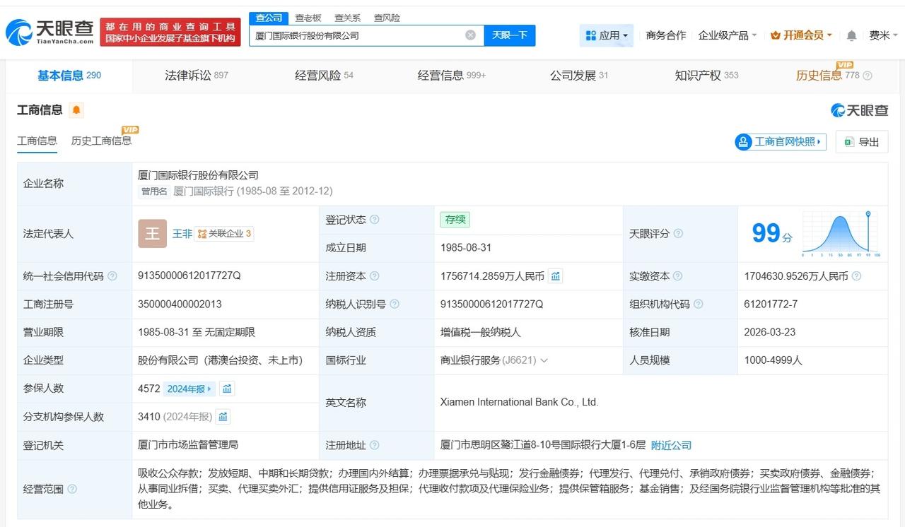Viewport: 905px width, 527px height.
Task: Open chart icon beside 参保人数 2024年报
Action: click(226, 389)
